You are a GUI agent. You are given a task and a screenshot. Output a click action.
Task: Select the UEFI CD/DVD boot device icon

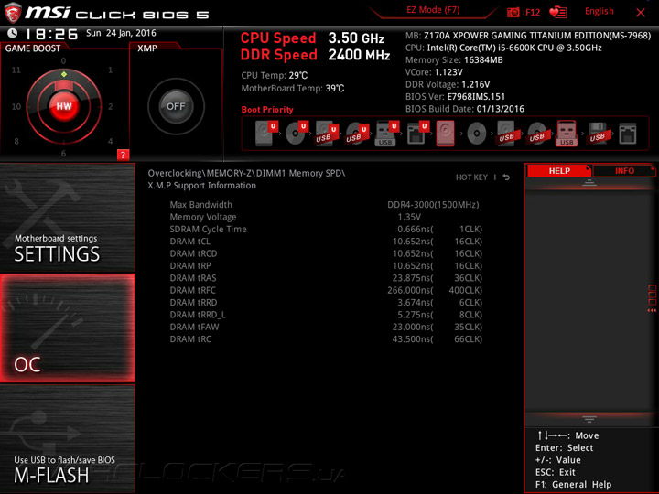pyautogui.click(x=297, y=134)
